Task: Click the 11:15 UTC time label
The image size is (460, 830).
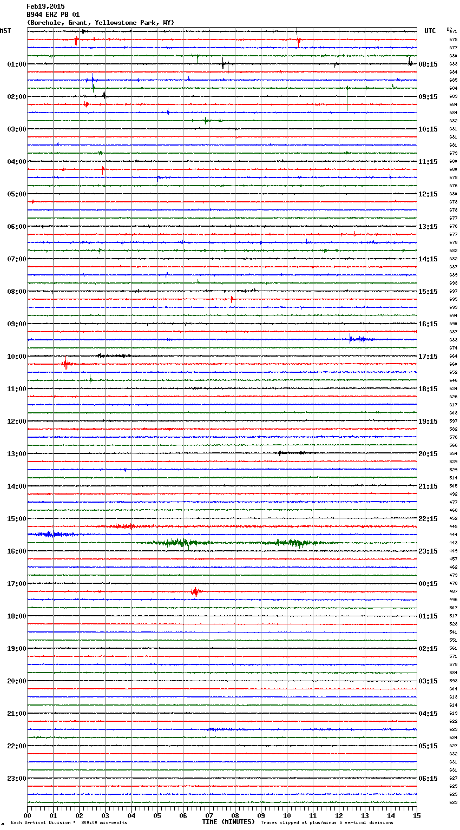Action: [428, 162]
